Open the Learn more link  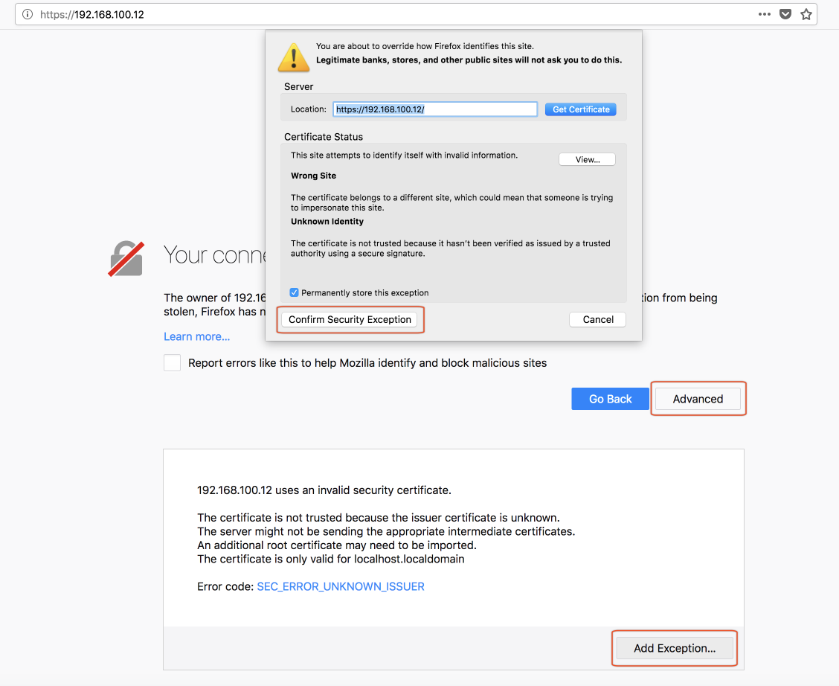196,337
